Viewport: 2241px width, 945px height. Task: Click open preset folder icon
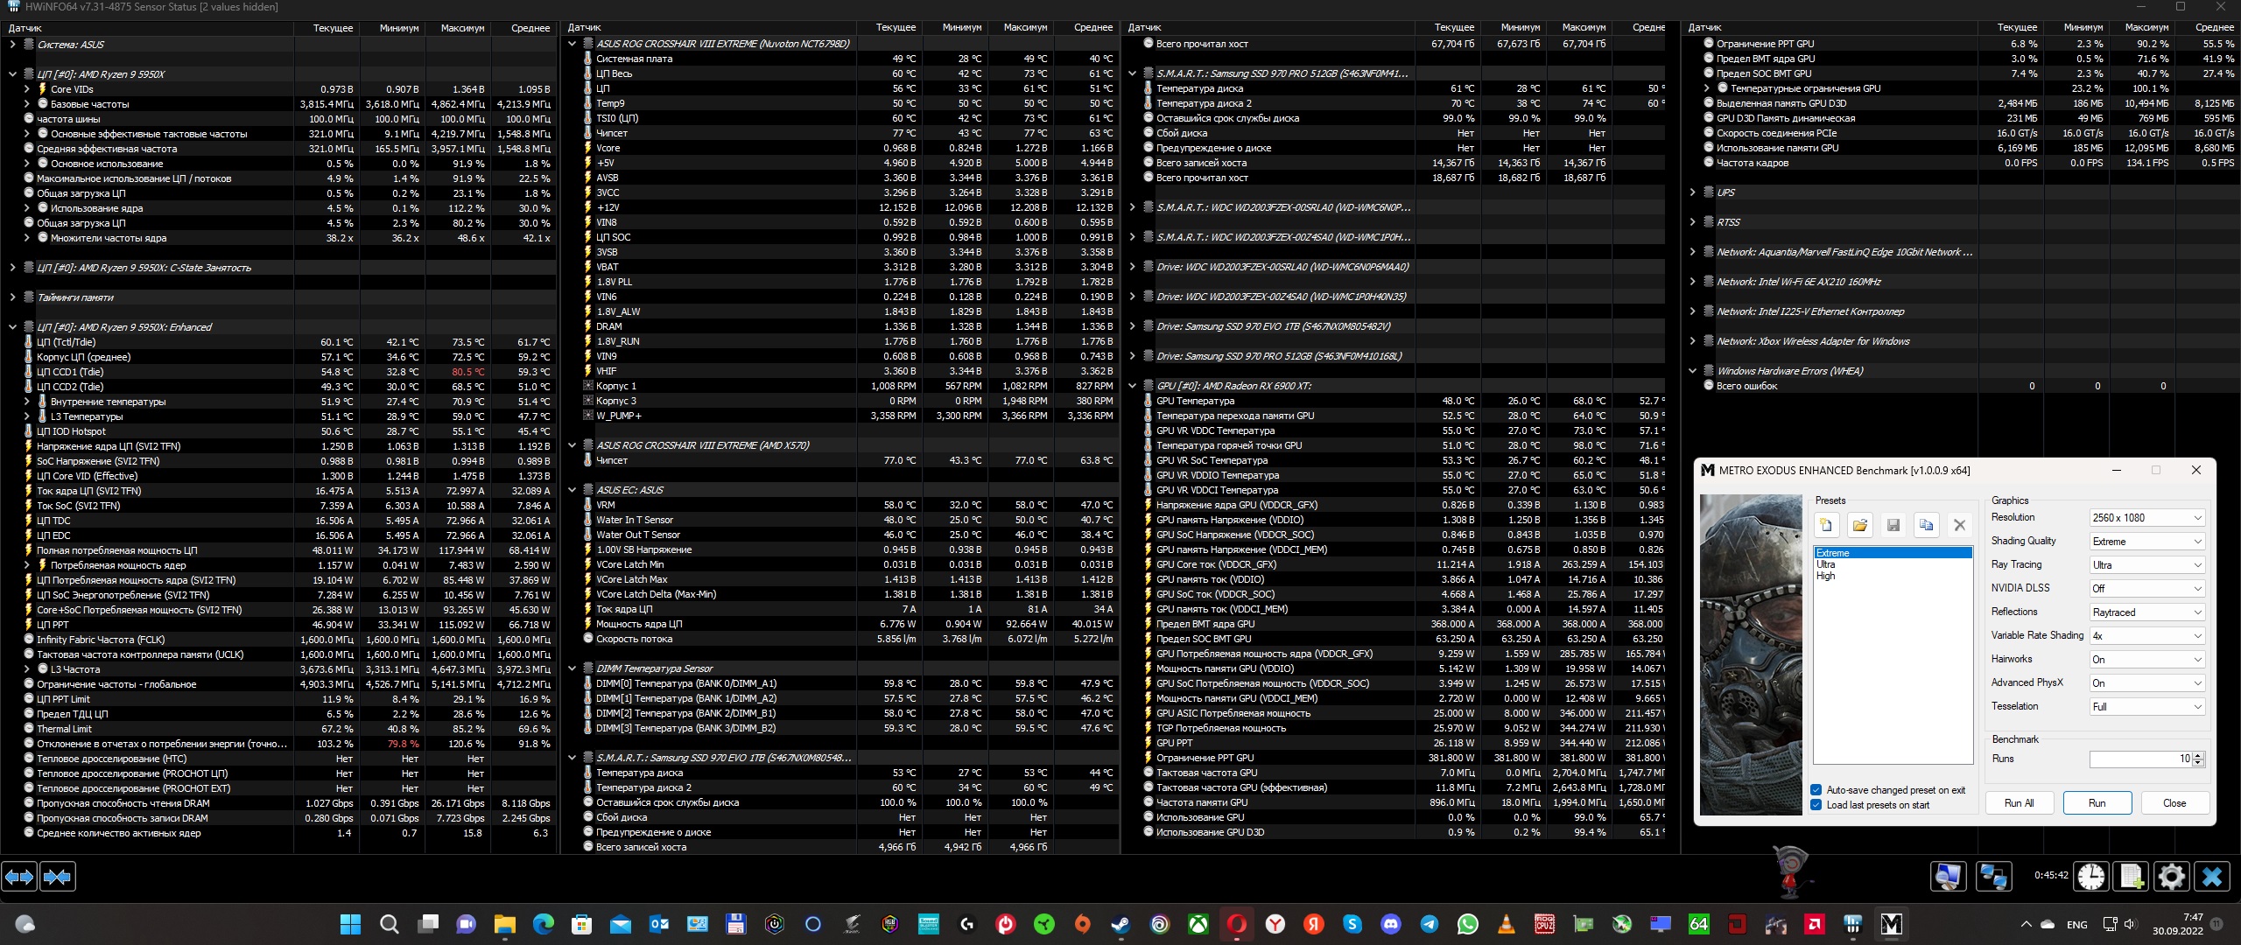pyautogui.click(x=1859, y=525)
